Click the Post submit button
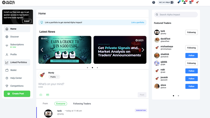The width and height of the screenshot is (210, 118). click(x=142, y=95)
